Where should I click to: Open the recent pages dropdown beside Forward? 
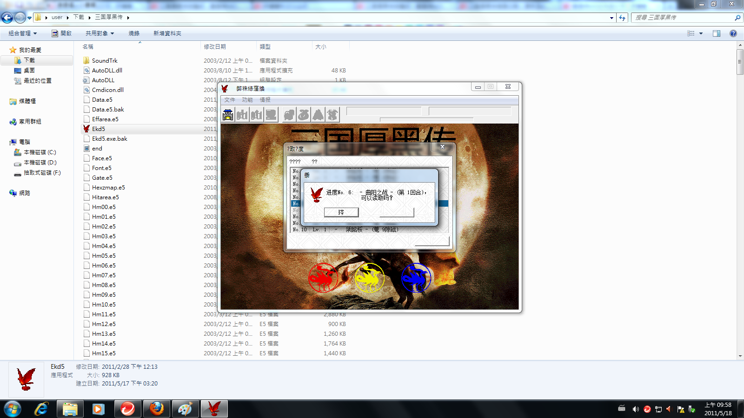pyautogui.click(x=29, y=18)
